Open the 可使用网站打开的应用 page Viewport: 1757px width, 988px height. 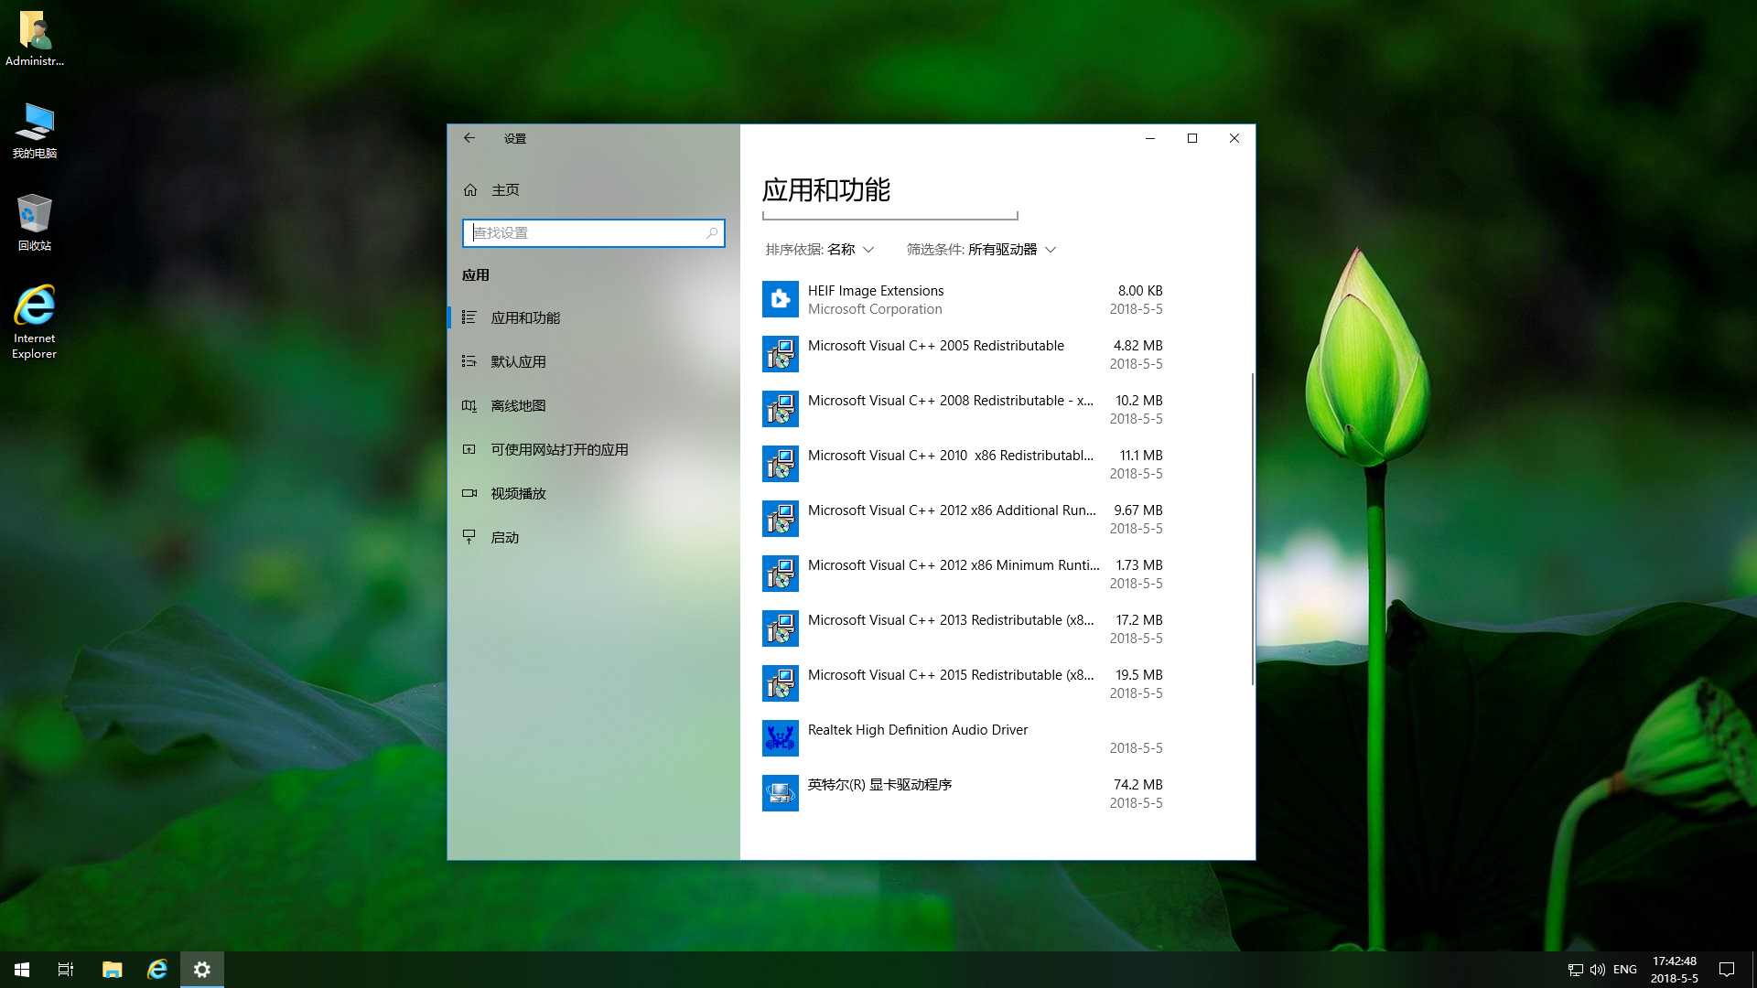coord(594,449)
